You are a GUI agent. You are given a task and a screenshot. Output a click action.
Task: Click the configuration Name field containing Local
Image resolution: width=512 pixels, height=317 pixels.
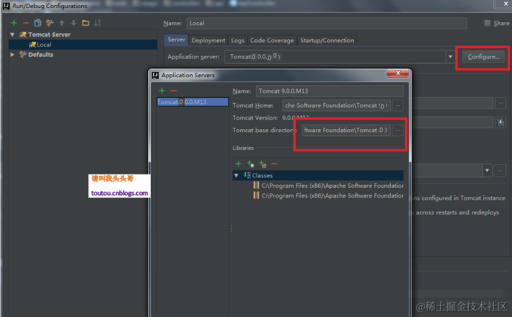point(327,23)
